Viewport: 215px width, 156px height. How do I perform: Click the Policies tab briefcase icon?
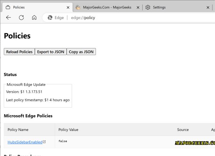pos(8,7)
